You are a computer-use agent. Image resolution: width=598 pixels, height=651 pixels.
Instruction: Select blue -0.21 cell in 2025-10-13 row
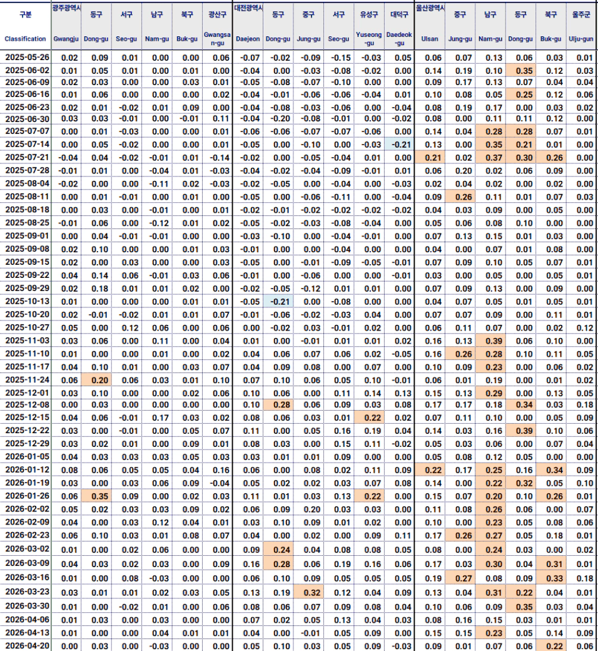click(x=278, y=302)
